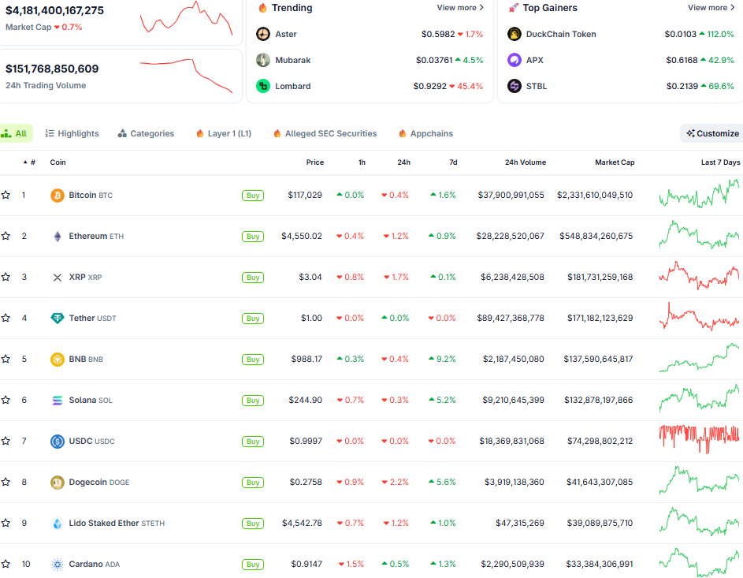
Task: Click the Buy button for Bitcoin
Action: coord(252,195)
